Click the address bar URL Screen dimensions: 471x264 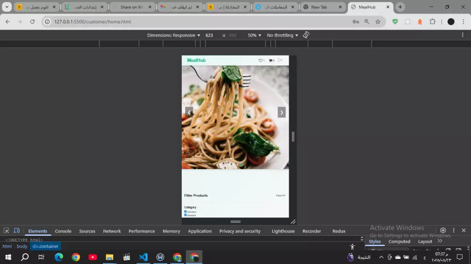[x=92, y=22]
